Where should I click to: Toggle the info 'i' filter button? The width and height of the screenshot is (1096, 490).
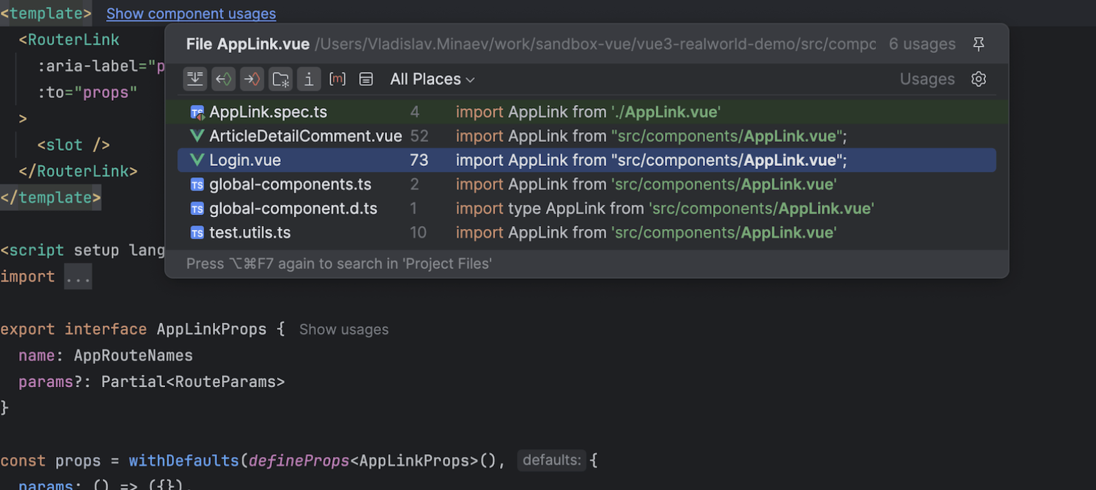click(x=309, y=79)
